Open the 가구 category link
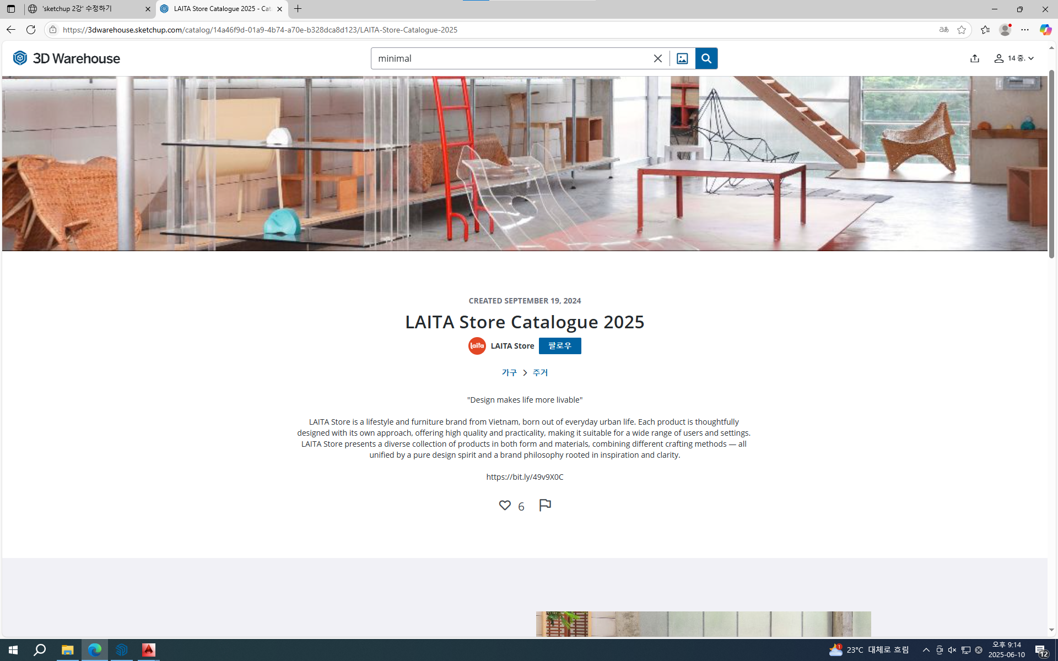 pos(509,373)
